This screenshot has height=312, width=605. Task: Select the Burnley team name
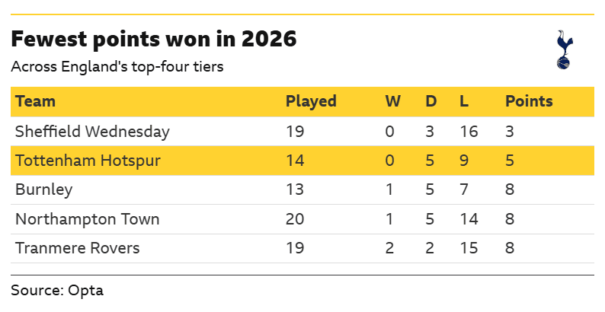41,190
